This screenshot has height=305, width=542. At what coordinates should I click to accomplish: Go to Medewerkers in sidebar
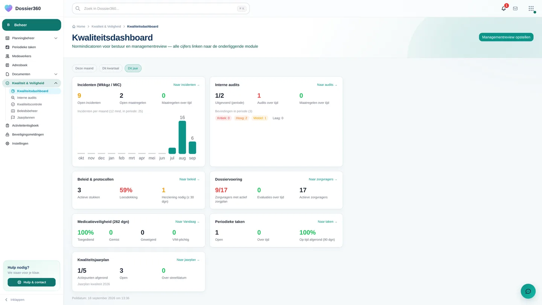32,56
